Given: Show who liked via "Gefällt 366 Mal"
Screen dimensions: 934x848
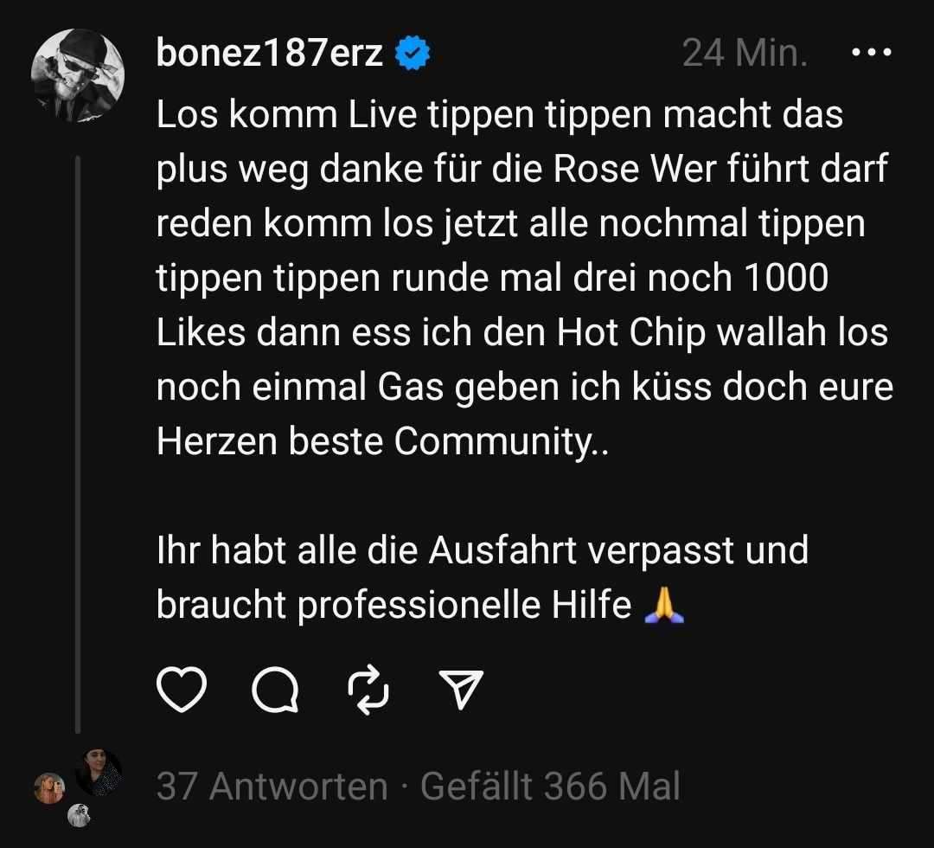Looking at the screenshot, I should click(x=550, y=787).
